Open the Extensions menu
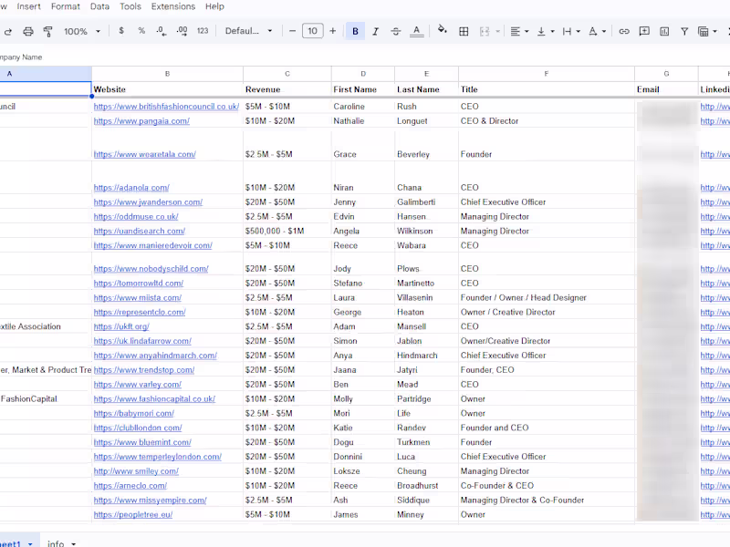 (x=172, y=6)
